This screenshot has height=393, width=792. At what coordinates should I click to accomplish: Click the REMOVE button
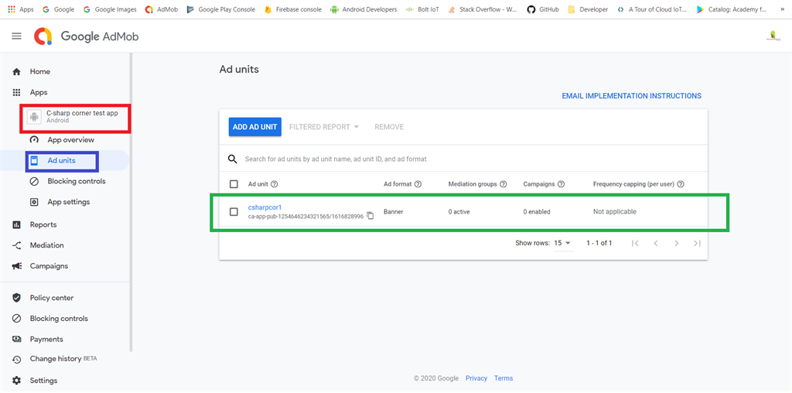click(x=389, y=128)
